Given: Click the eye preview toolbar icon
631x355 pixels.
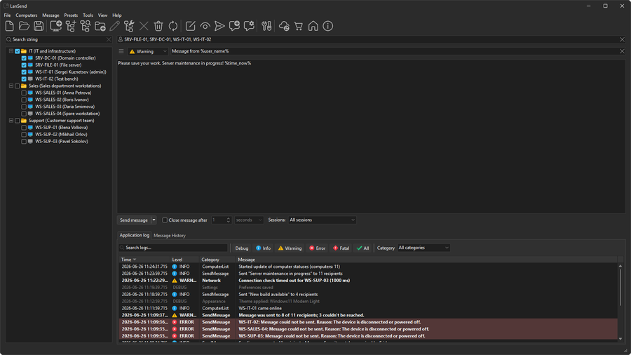Looking at the screenshot, I should (205, 26).
